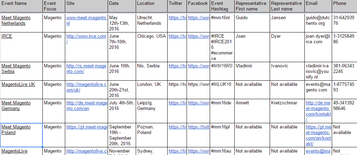Open the pl.meet-magento.com/en/kontakt link
Viewport: 357px width, 155px height.
pos(318,135)
